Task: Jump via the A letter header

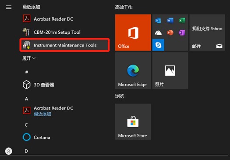Action: click(x=26, y=99)
